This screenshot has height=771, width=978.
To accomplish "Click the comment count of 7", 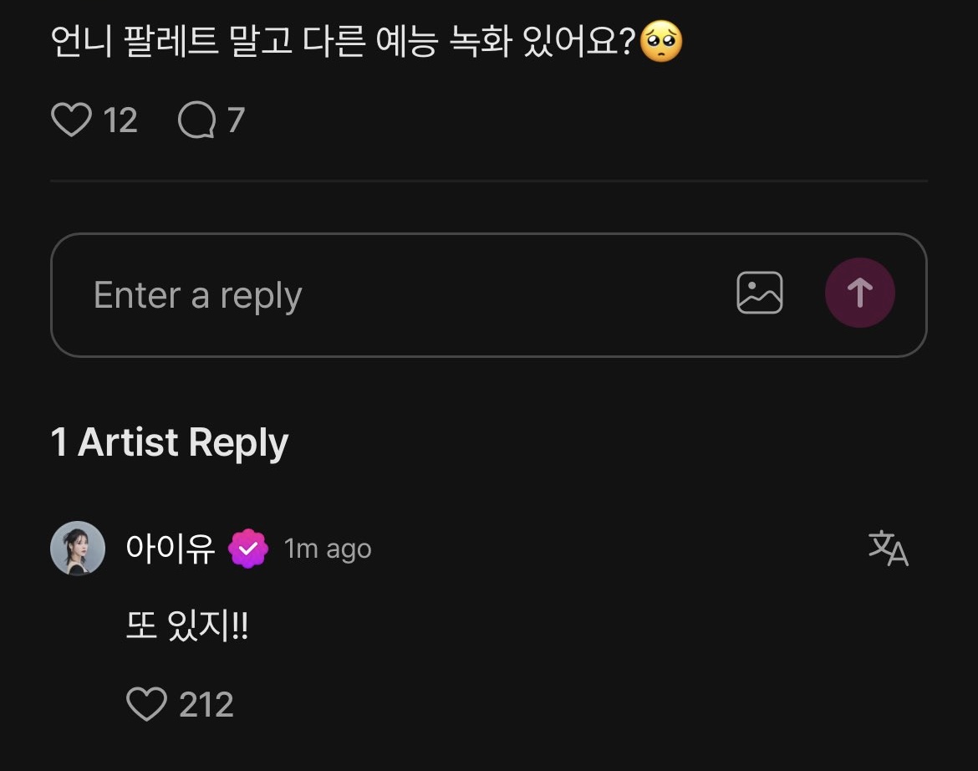I will (x=236, y=121).
